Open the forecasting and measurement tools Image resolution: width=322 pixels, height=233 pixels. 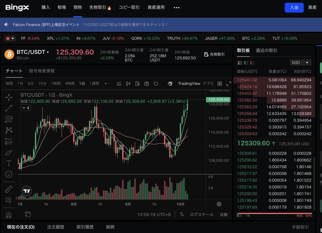pos(9,141)
